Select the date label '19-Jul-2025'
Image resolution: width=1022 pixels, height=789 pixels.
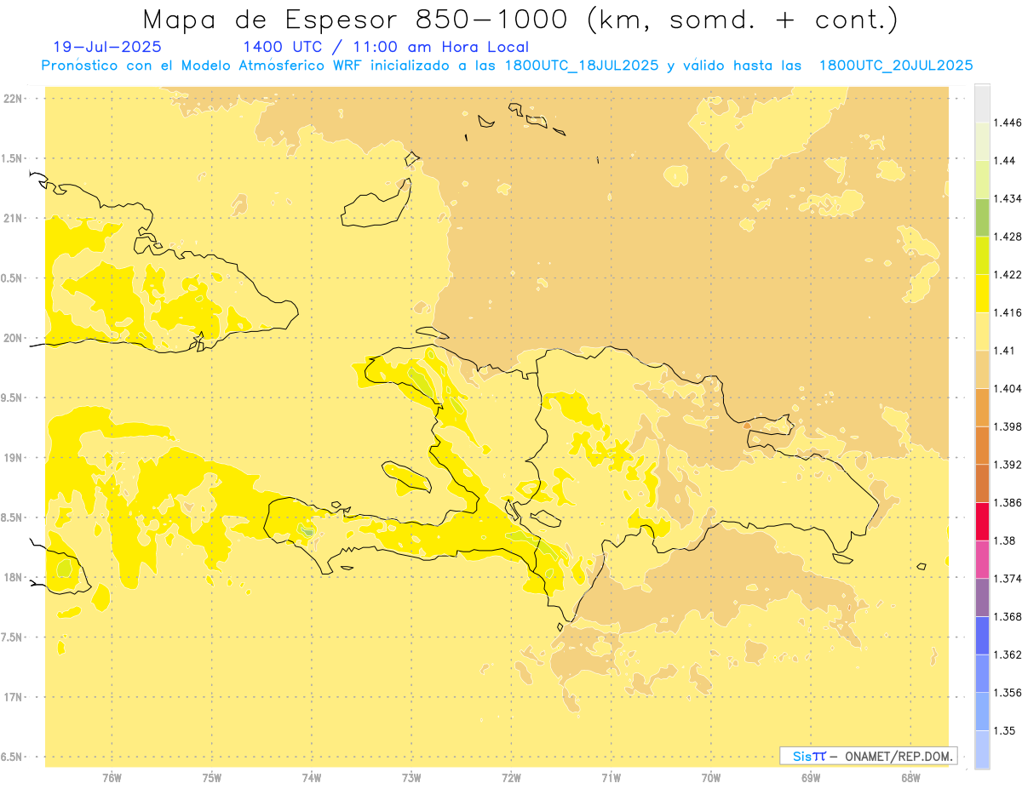[107, 48]
